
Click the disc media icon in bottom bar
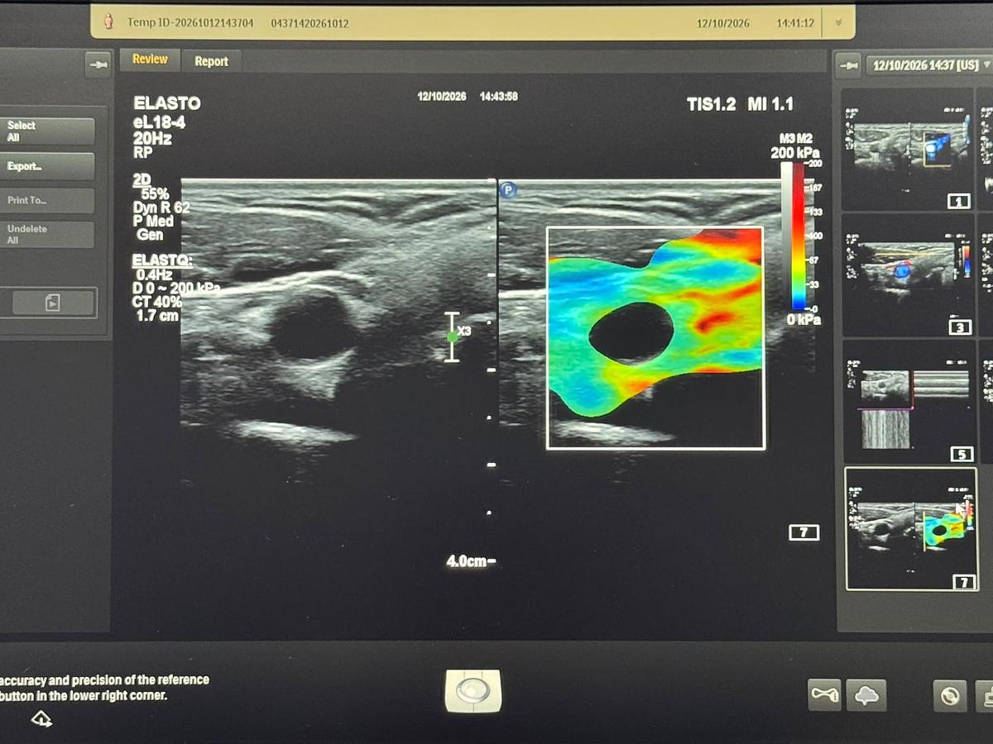(x=949, y=696)
